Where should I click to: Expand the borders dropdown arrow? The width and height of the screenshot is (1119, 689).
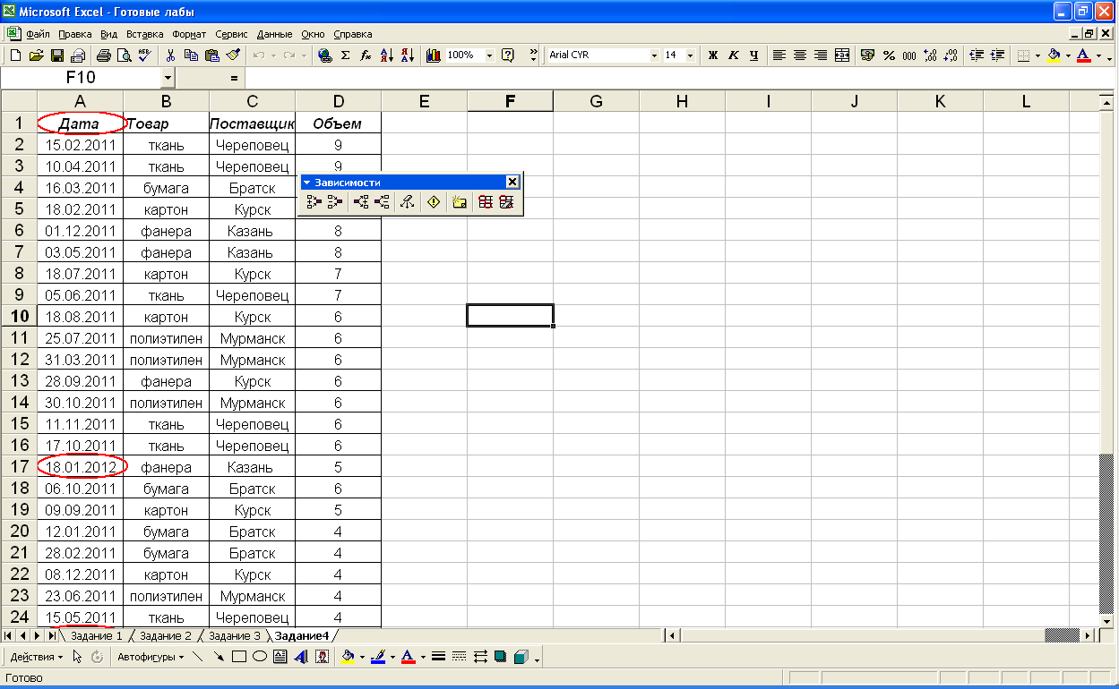tap(1037, 55)
